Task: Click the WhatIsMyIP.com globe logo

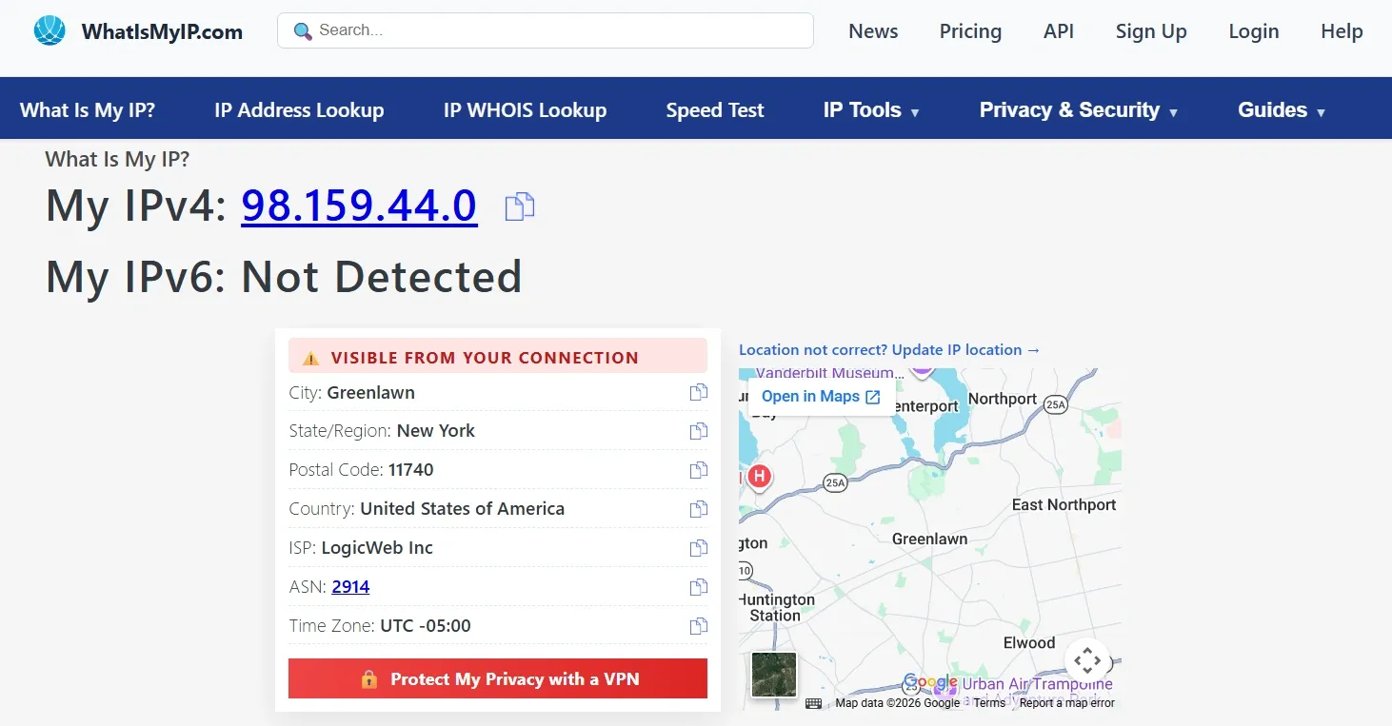Action: tap(50, 30)
